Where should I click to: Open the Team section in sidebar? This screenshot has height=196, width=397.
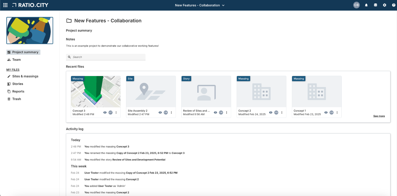point(16,60)
